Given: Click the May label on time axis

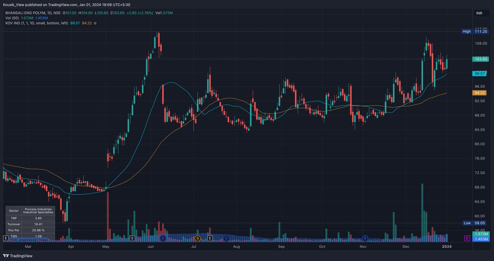Looking at the screenshot, I should click(x=106, y=247).
